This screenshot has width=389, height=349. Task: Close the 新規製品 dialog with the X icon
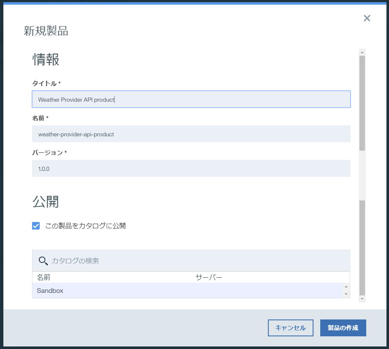[x=367, y=18]
